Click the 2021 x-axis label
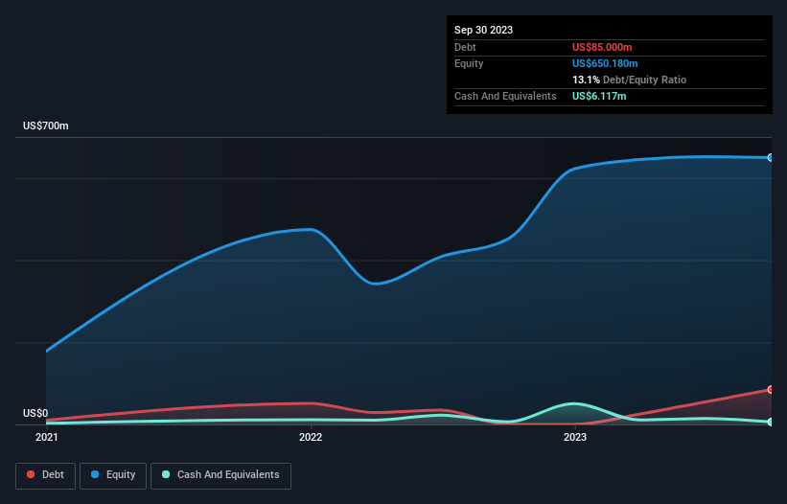The width and height of the screenshot is (787, 504). click(x=47, y=437)
